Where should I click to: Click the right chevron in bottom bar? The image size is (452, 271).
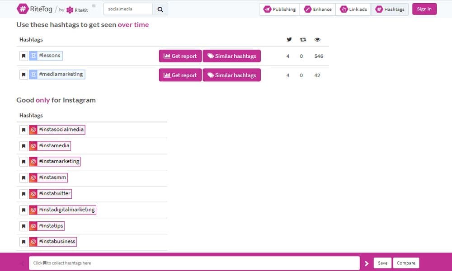367,263
